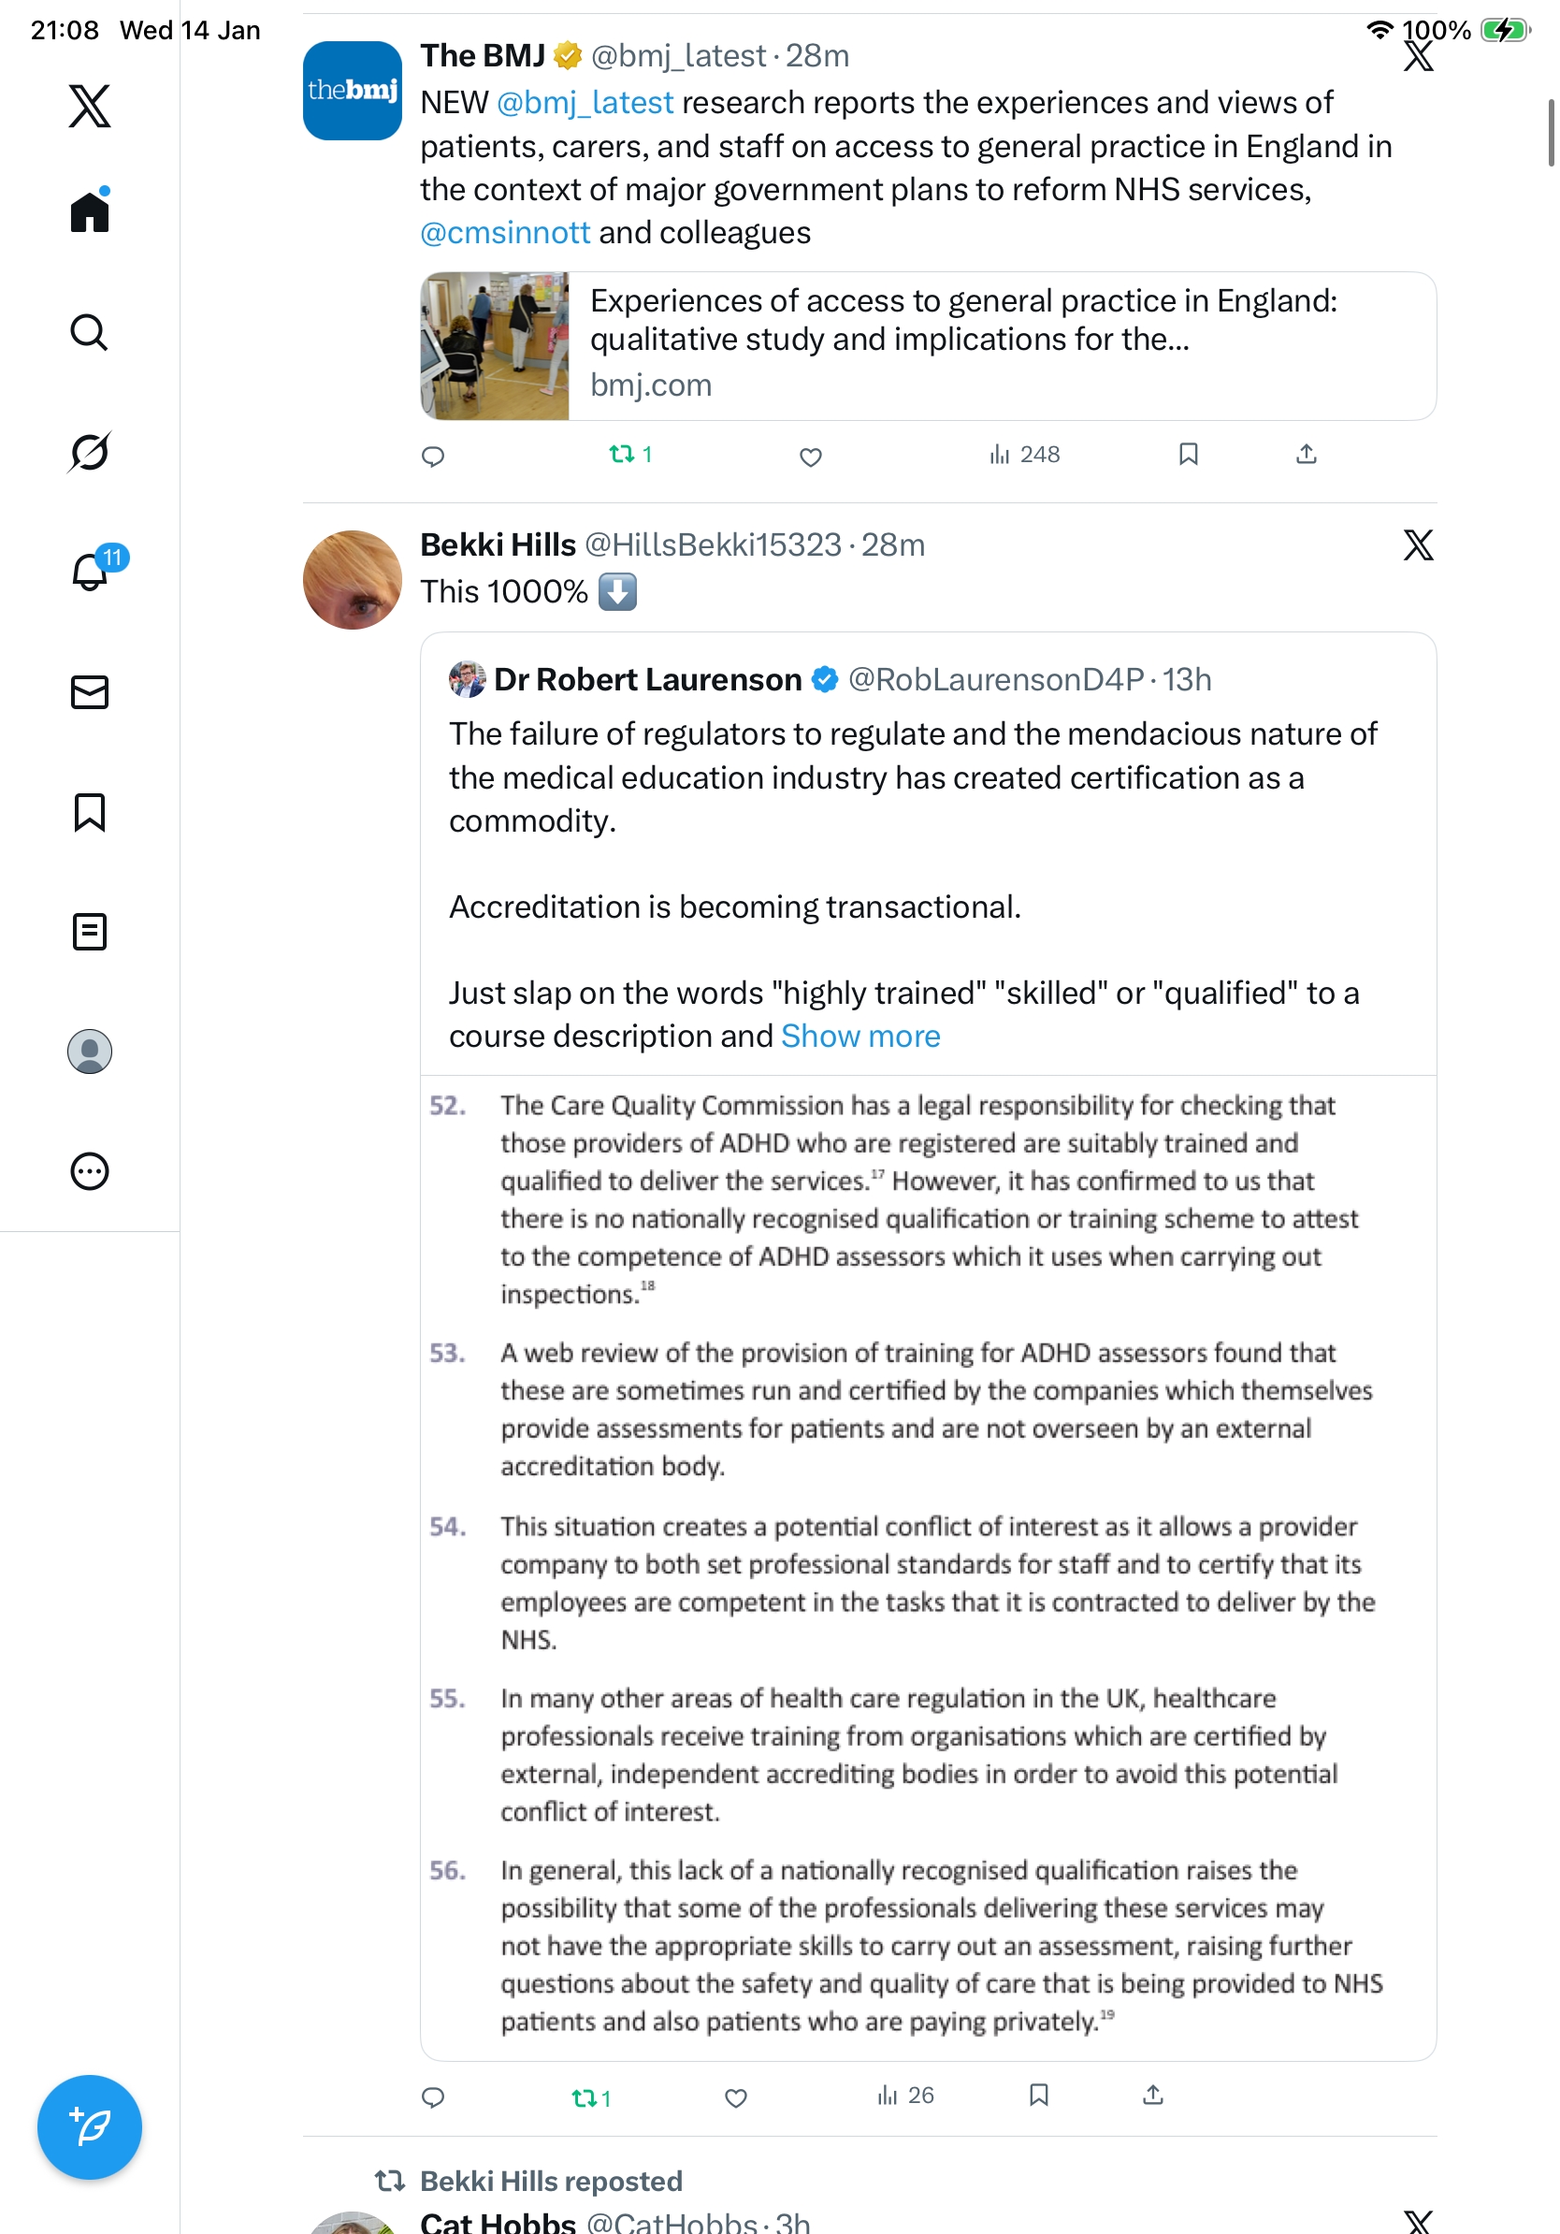Open the Home feed icon

click(x=90, y=212)
